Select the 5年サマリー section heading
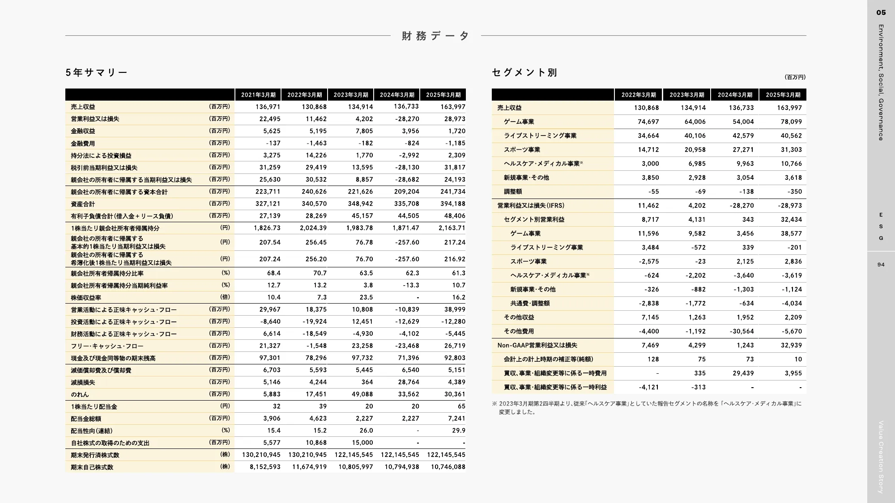This screenshot has width=895, height=503. (96, 72)
